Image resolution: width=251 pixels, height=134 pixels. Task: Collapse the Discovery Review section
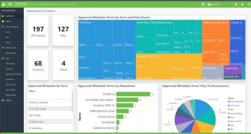[22, 27]
